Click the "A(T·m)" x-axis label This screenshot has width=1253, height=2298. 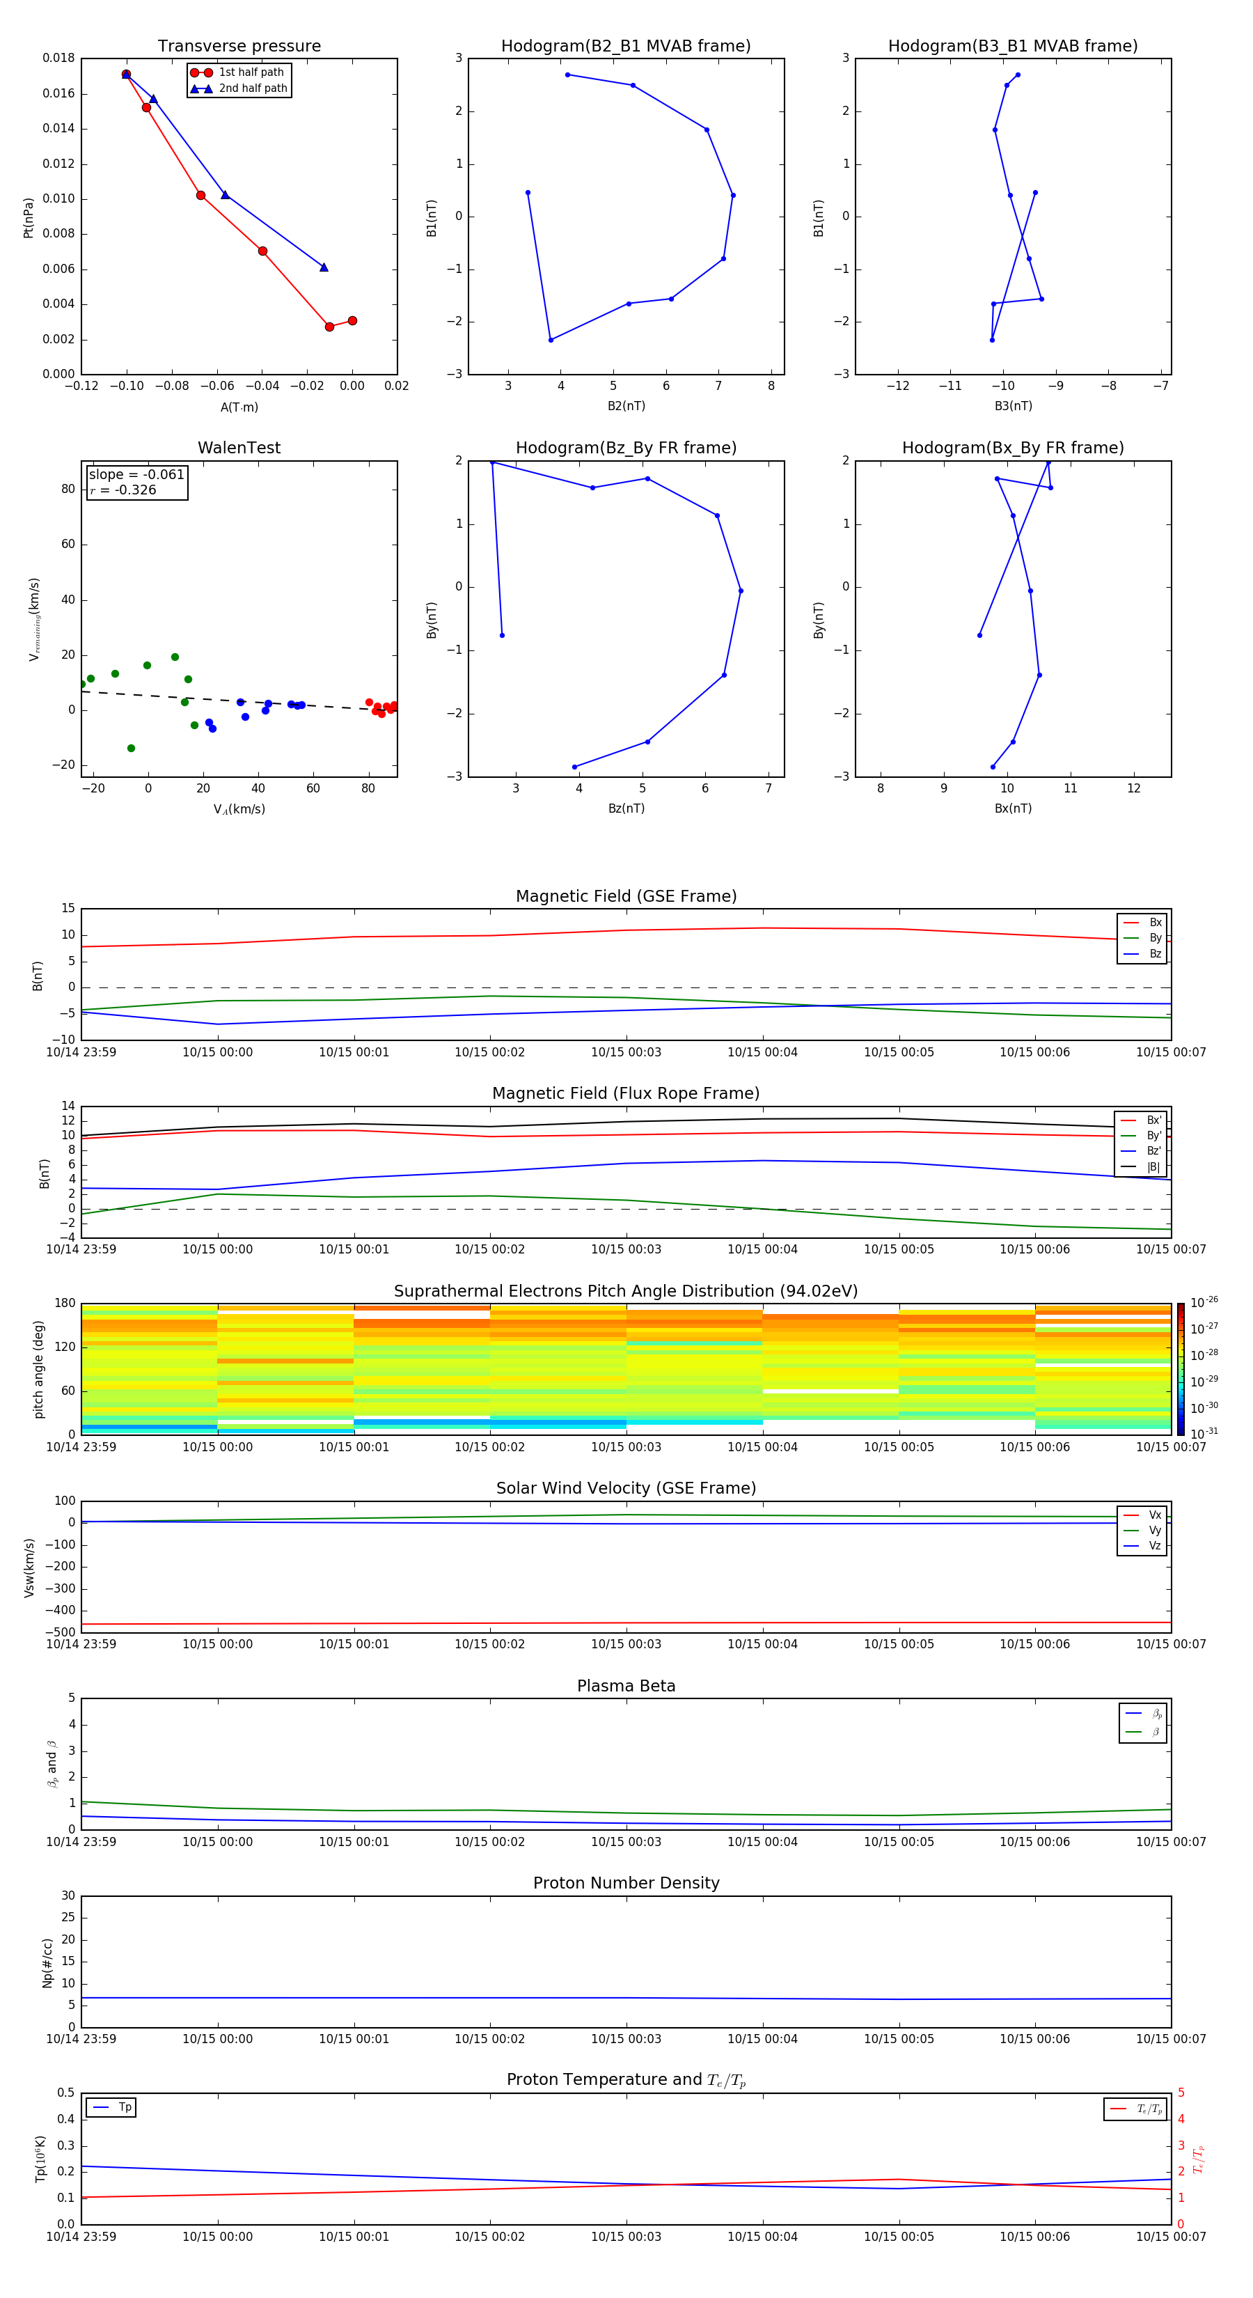tap(239, 407)
